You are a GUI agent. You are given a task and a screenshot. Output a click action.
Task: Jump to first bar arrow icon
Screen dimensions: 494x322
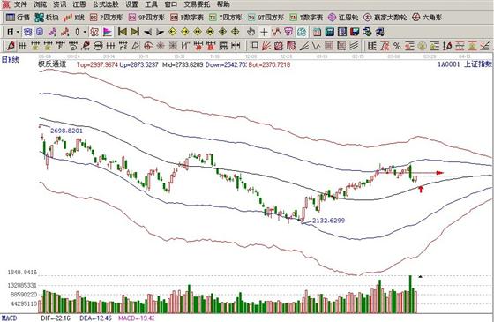point(123,32)
